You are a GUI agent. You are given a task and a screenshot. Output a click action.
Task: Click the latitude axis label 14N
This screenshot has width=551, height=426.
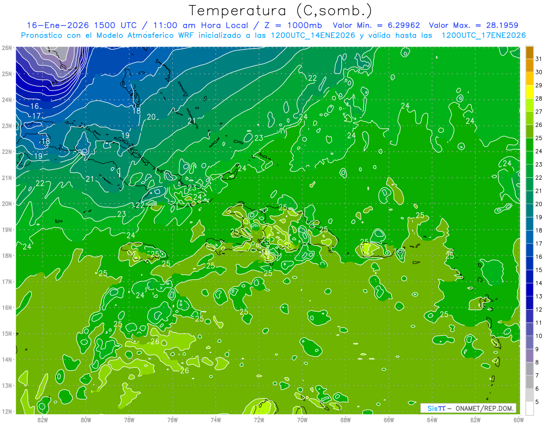pos(6,359)
